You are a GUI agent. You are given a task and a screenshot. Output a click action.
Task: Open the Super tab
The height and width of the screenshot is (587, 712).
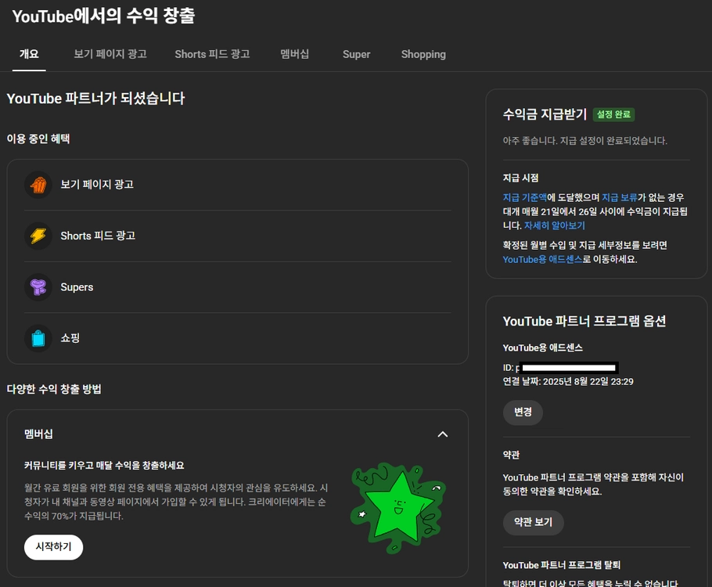(x=357, y=54)
